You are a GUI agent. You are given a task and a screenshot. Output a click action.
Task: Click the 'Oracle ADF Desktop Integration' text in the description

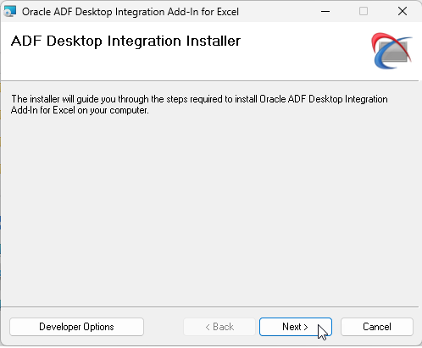coord(324,99)
